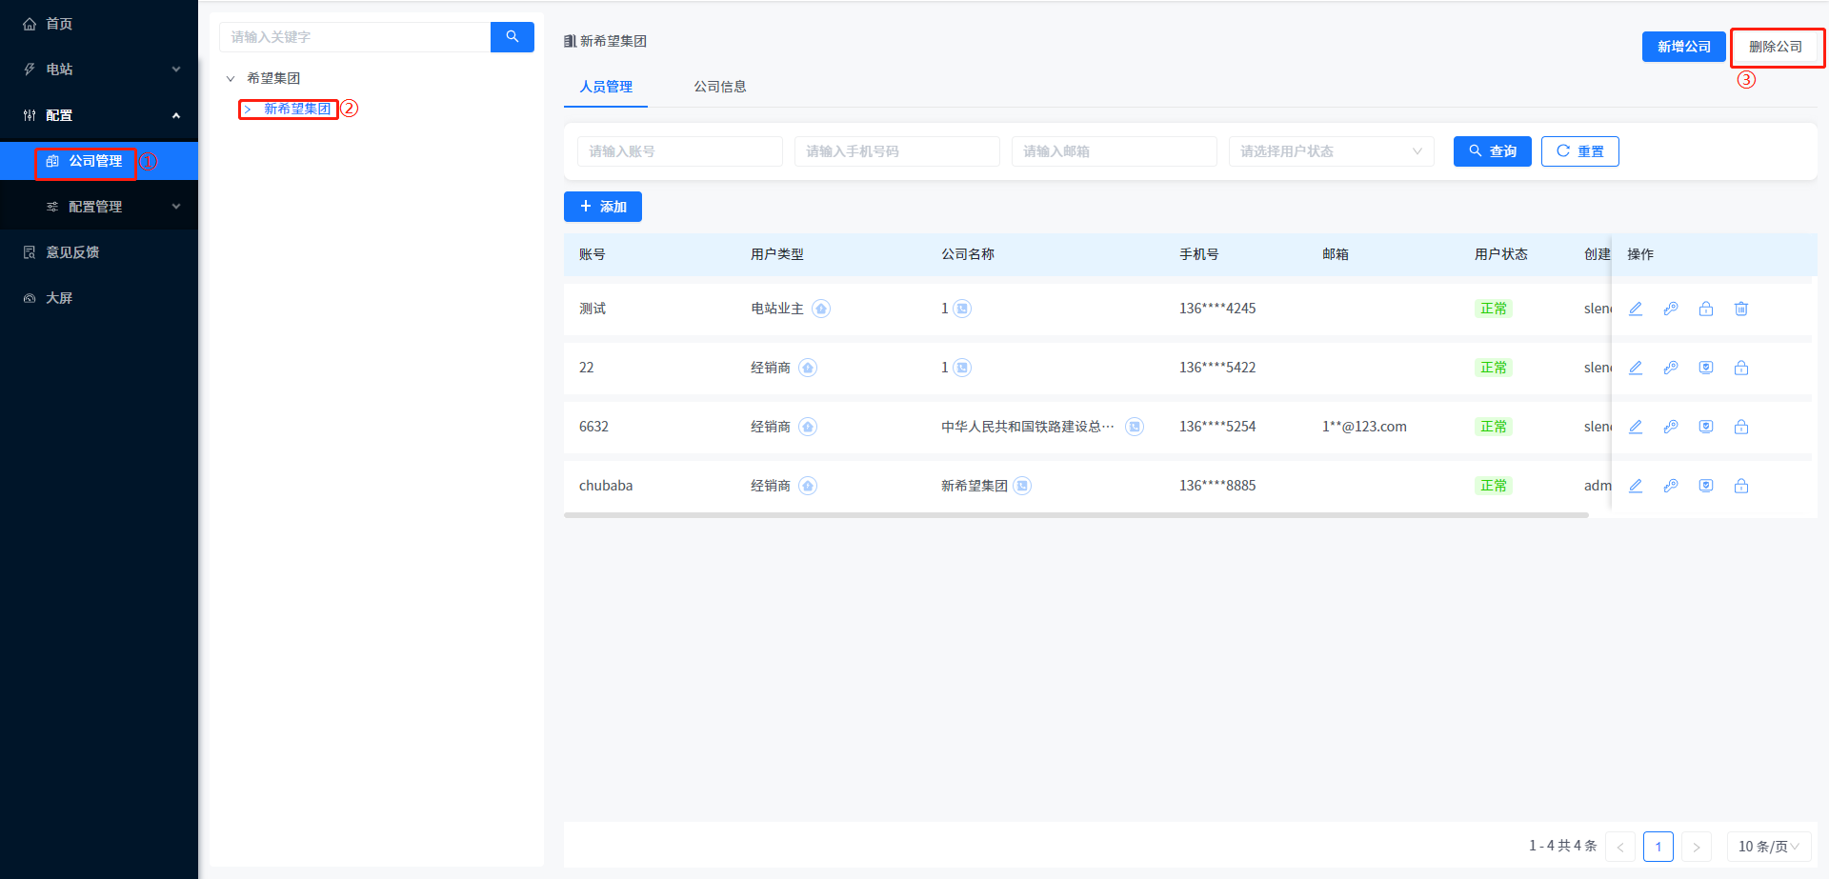Click the trash delete icon in 测试 row
Viewport: 1829px width, 879px height.
coord(1741,309)
